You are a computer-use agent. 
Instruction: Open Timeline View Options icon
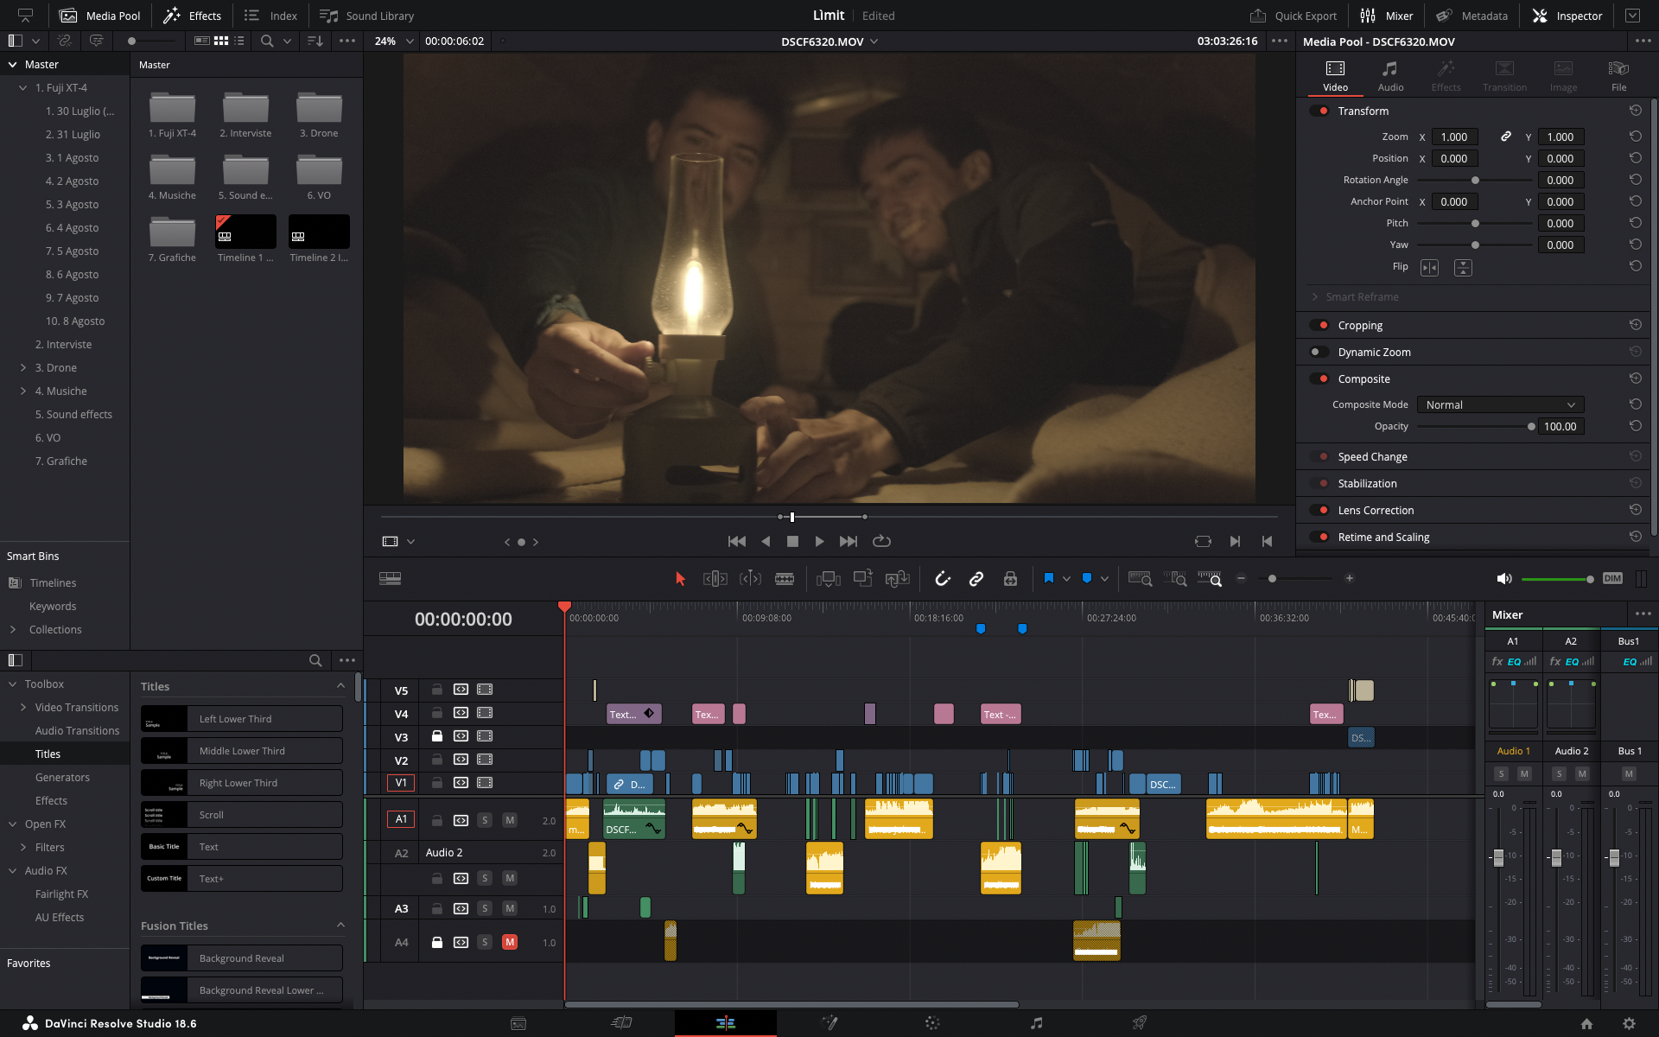390,579
